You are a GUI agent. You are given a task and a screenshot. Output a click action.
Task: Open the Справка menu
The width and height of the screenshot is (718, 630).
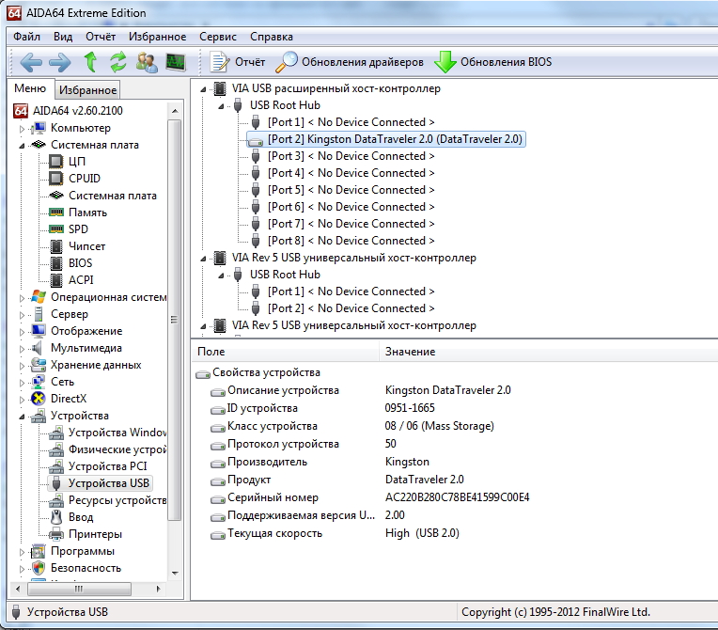[271, 37]
